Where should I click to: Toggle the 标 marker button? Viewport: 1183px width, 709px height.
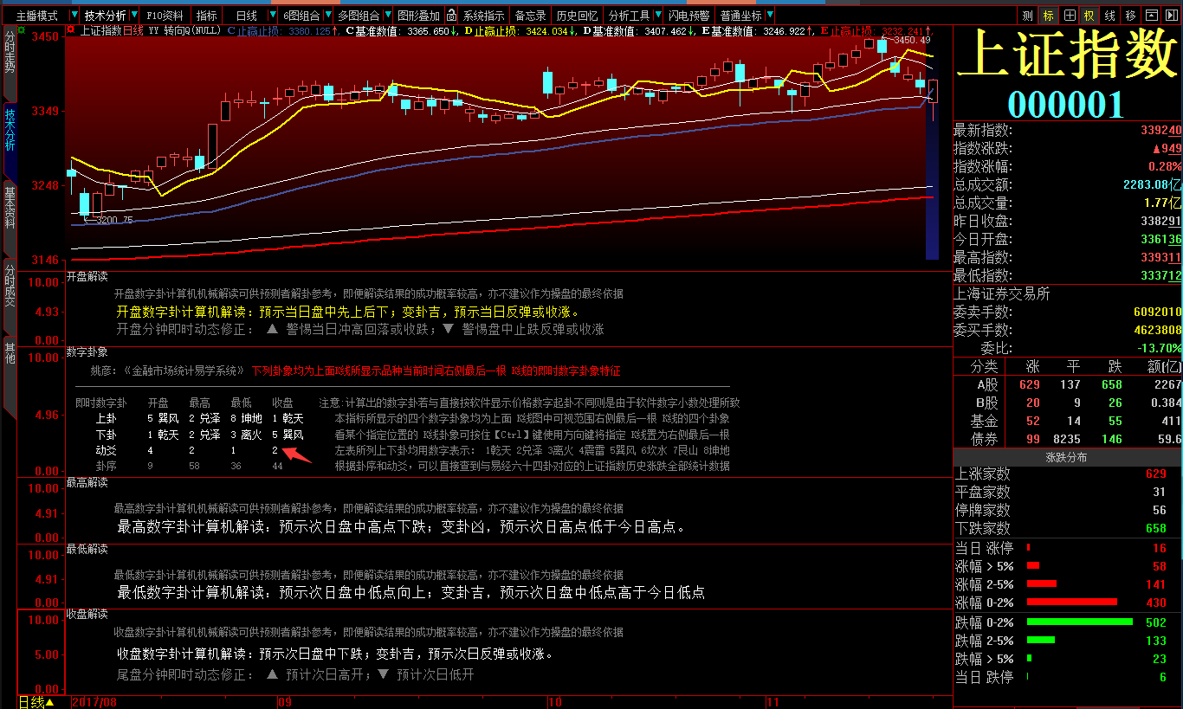pos(1048,16)
